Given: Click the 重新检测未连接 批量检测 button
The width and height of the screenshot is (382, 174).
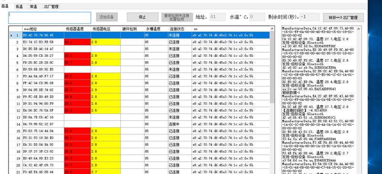Looking at the screenshot, I should [177, 17].
